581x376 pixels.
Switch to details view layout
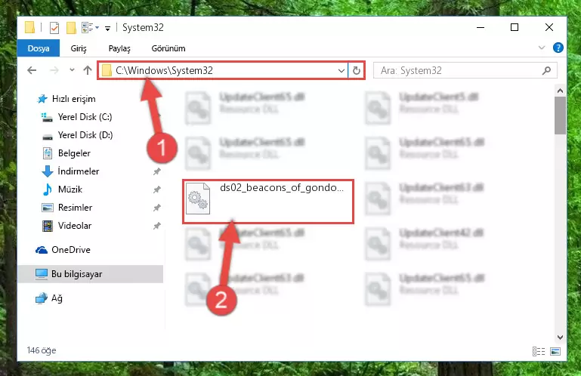click(x=539, y=351)
